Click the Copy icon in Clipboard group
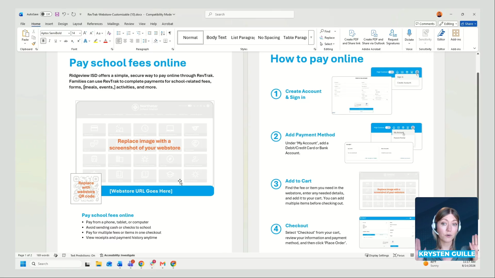Image resolution: width=495 pixels, height=278 pixels. (34, 38)
